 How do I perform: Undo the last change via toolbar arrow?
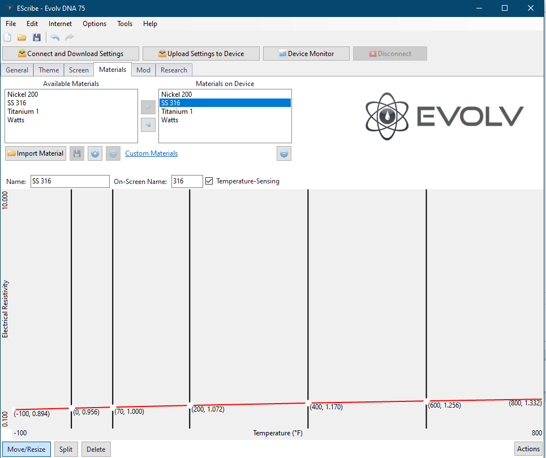click(x=55, y=37)
